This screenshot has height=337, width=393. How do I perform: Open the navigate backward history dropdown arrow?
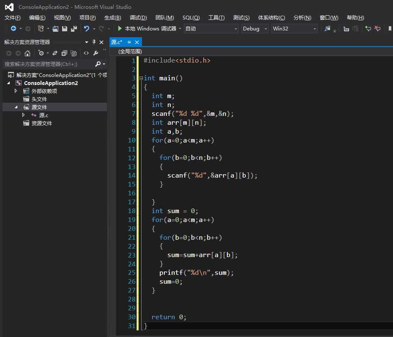(21, 29)
